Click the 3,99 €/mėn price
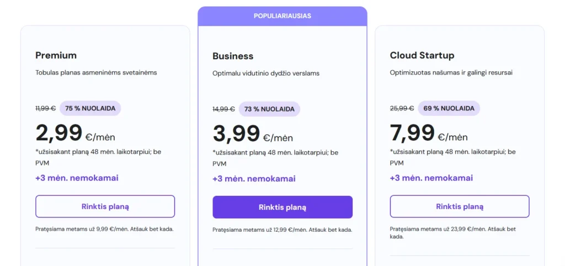This screenshot has height=266, width=565. point(253,134)
